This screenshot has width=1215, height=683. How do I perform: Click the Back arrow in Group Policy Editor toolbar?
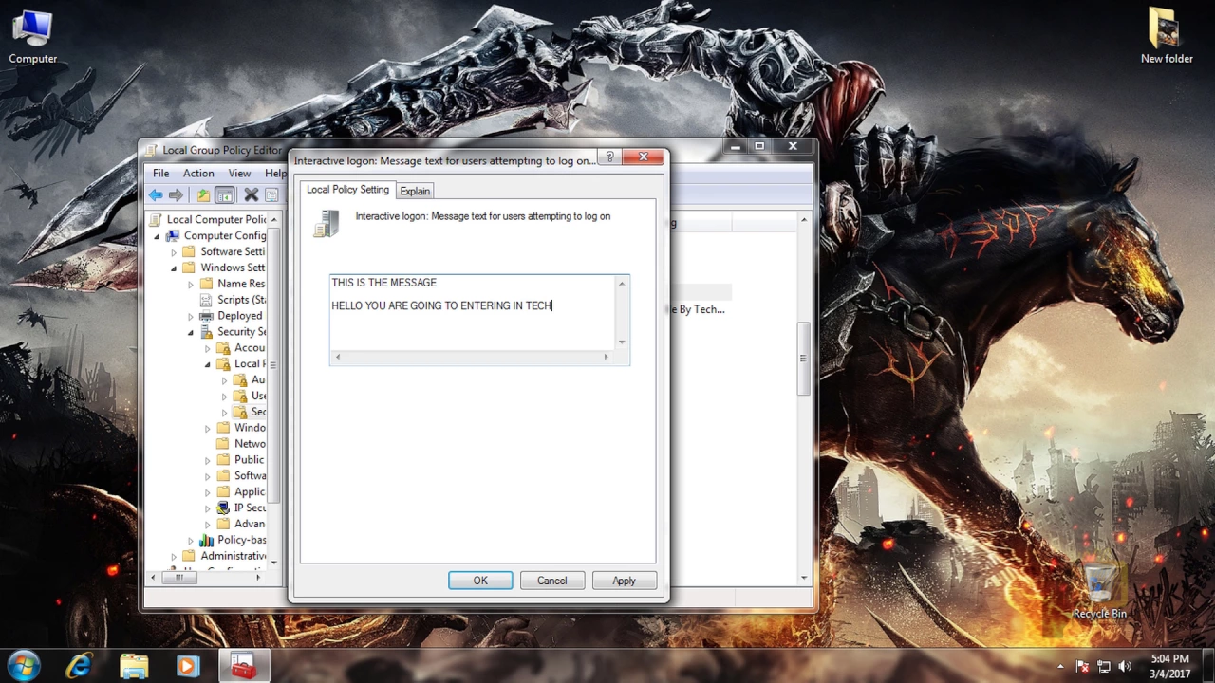pos(155,195)
